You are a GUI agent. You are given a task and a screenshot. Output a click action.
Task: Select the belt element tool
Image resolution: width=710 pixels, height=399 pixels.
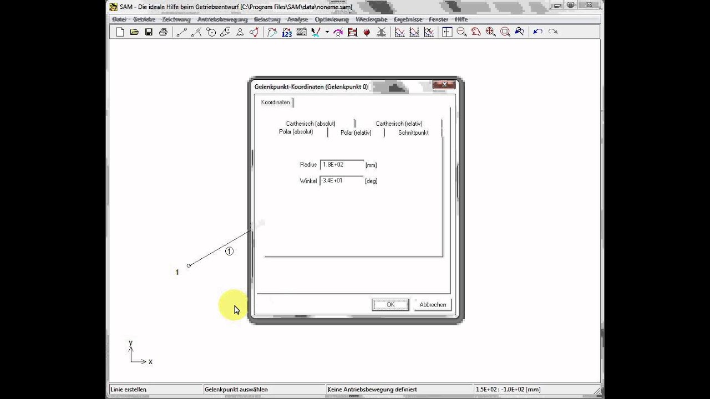tap(225, 32)
